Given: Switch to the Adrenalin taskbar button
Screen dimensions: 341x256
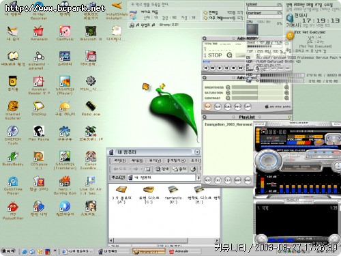Looking at the screenshot, I should [184, 251].
